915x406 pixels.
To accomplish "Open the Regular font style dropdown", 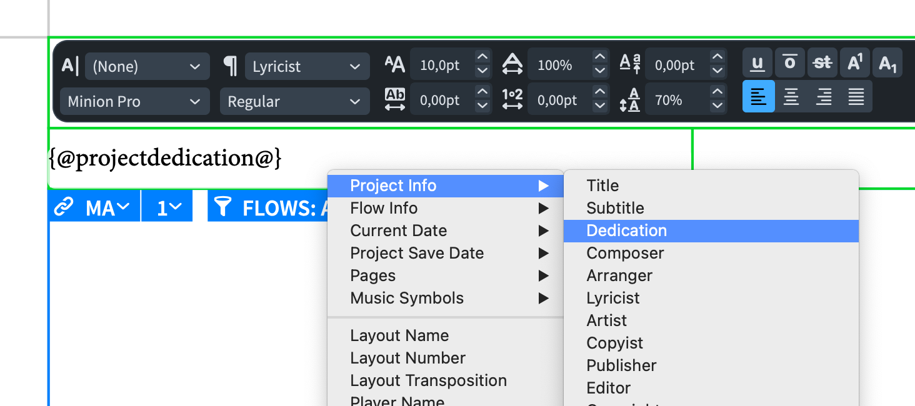I will click(294, 101).
